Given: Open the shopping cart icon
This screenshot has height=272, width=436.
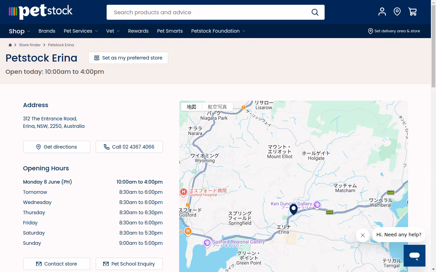Looking at the screenshot, I should point(412,12).
